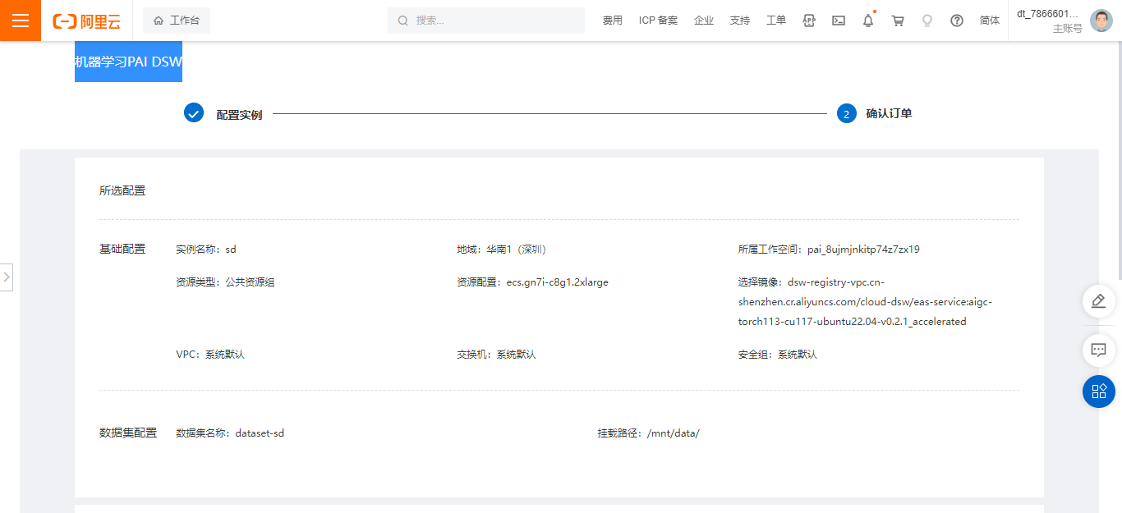Screen dimensions: 1122x513
Task: Click account name dt_7866601
Action: 1047,13
